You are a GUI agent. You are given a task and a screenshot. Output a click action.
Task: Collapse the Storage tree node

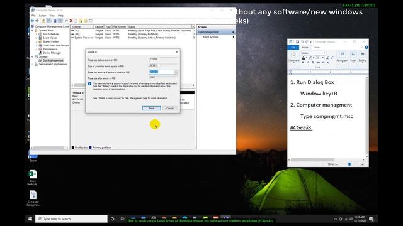[x=33, y=56]
